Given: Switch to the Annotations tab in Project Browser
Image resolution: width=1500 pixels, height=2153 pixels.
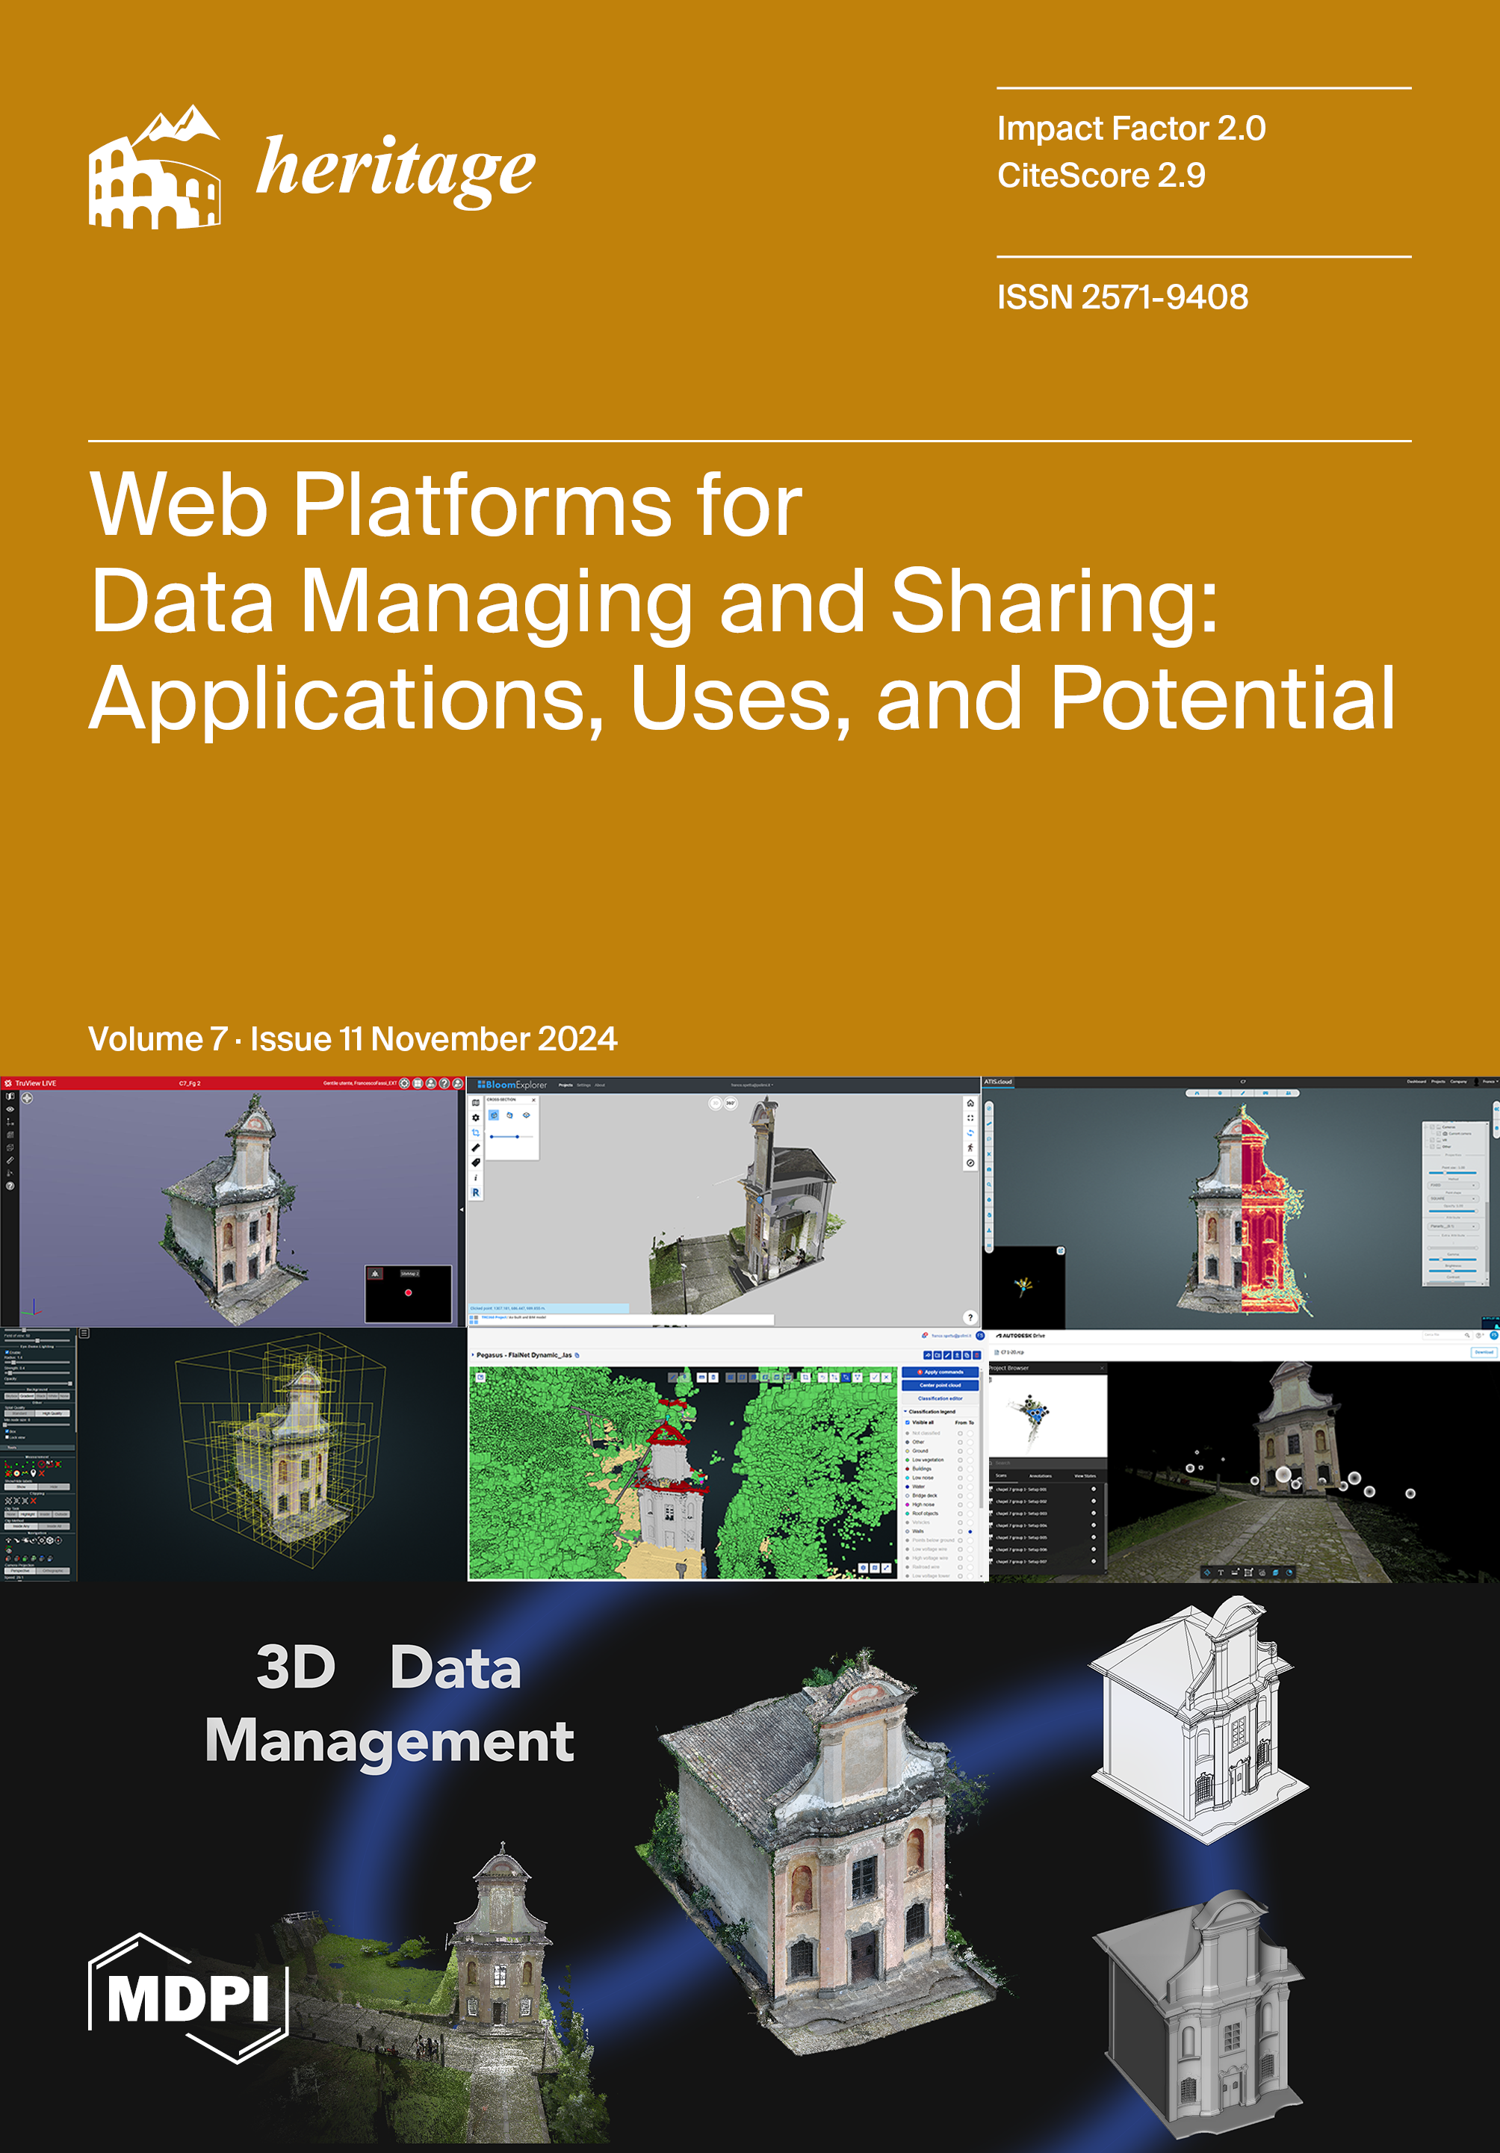Looking at the screenshot, I should (1041, 1476).
